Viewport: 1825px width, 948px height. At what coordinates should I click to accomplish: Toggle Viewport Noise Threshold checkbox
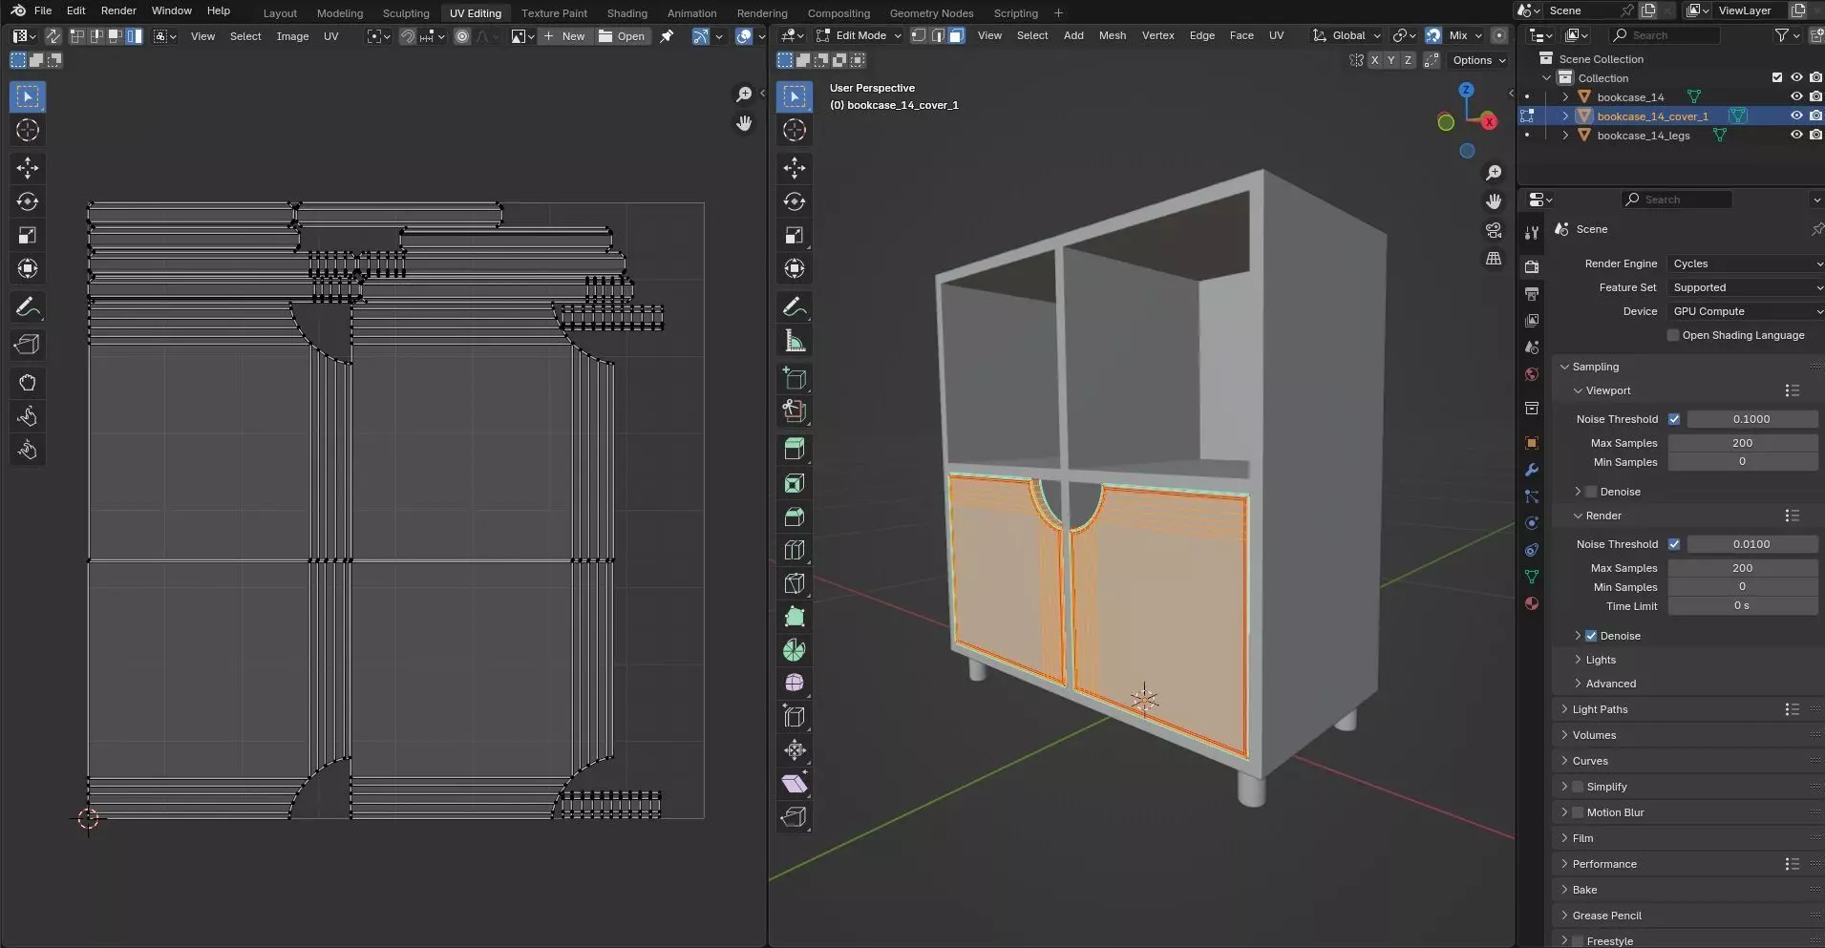click(1674, 419)
